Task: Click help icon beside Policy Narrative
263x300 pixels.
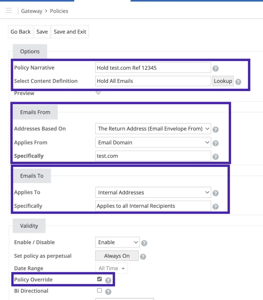Action: tap(216, 68)
